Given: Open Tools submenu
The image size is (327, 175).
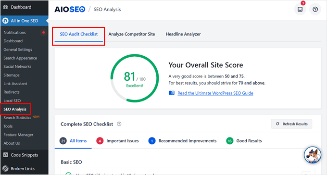Looking at the screenshot, I should [x=8, y=126].
